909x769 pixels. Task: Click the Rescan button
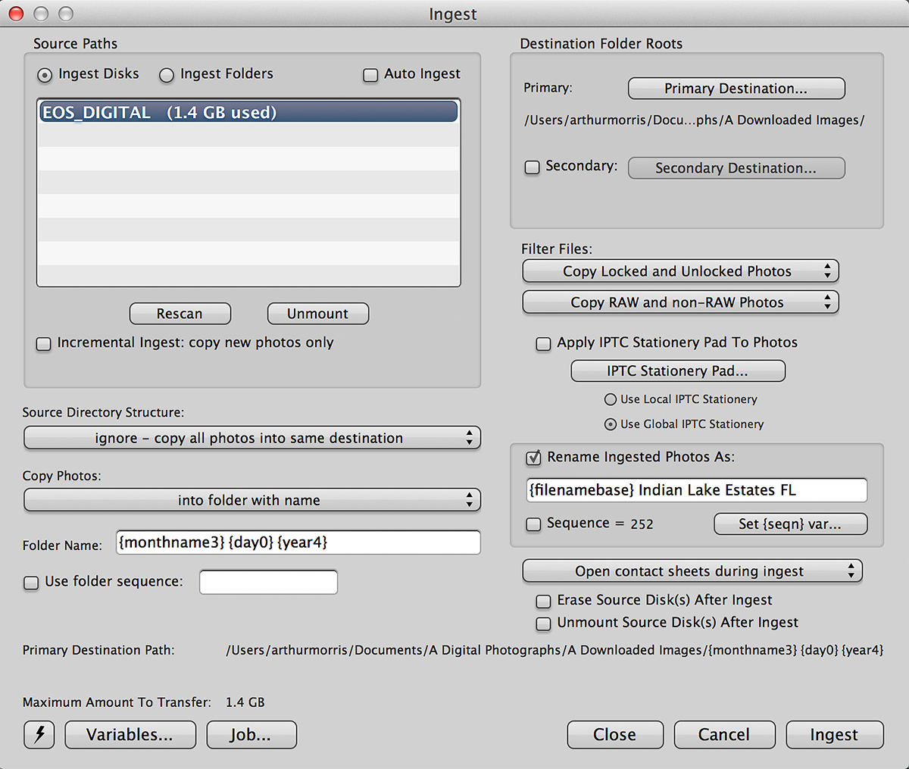[x=180, y=314]
